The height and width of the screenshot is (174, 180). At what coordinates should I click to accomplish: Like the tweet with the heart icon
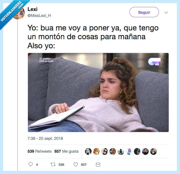(x=76, y=165)
